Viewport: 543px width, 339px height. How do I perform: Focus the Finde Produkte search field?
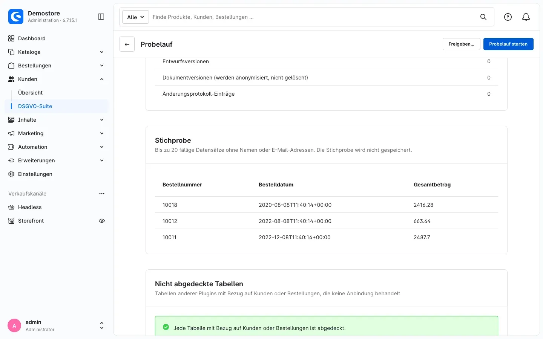tap(313, 17)
